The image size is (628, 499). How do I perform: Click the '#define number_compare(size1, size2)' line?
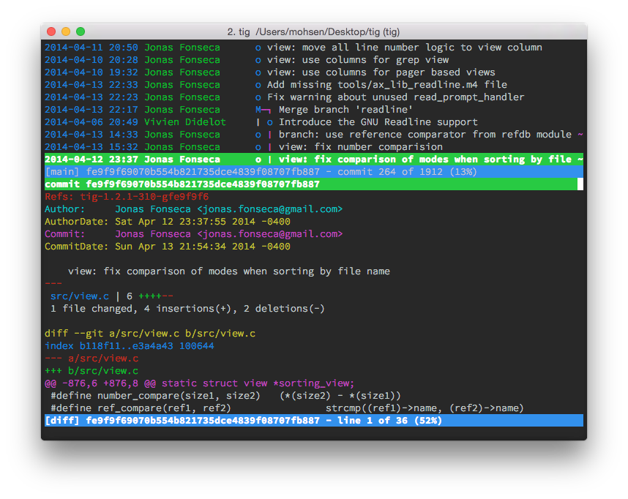pos(226,395)
